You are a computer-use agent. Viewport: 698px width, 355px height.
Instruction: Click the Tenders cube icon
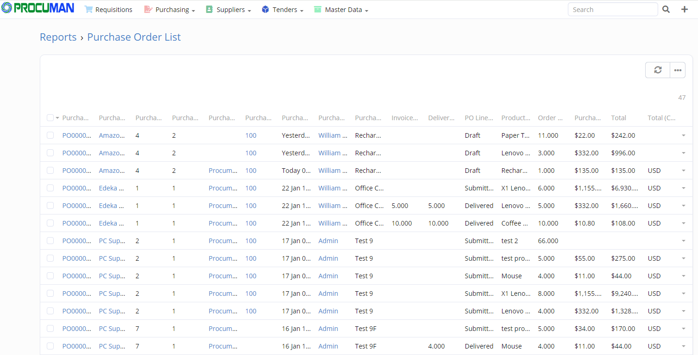click(265, 9)
